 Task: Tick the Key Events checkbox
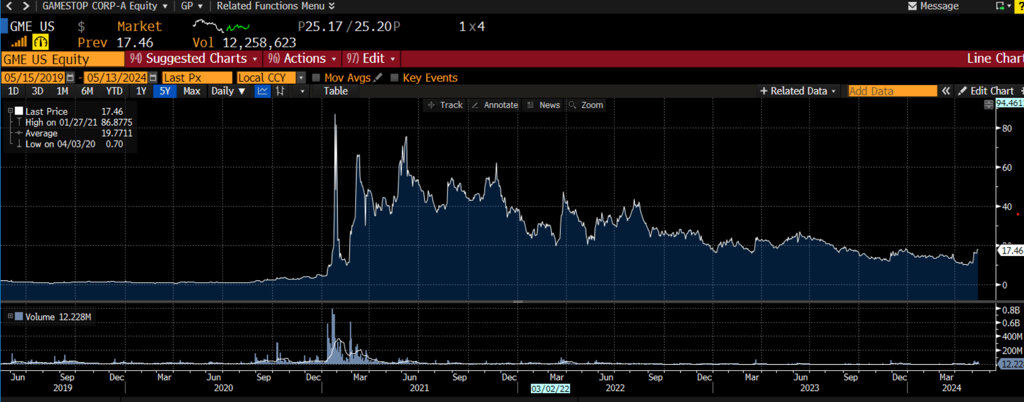[394, 78]
